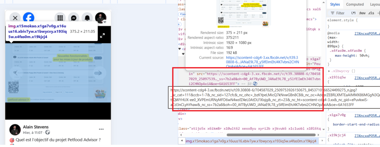Screen dimensions: 380x147
Task: Open the notifications bell icon
Action: coord(87,18)
